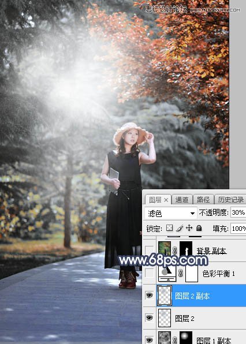Show the hidden 色彩平衡 1 layer
Image resolution: width=246 pixels, height=344 pixels.
[x=149, y=274]
